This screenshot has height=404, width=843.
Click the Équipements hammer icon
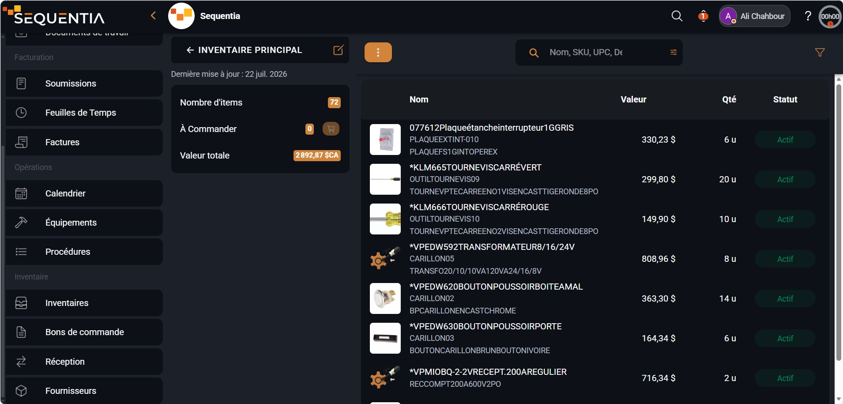pyautogui.click(x=21, y=223)
